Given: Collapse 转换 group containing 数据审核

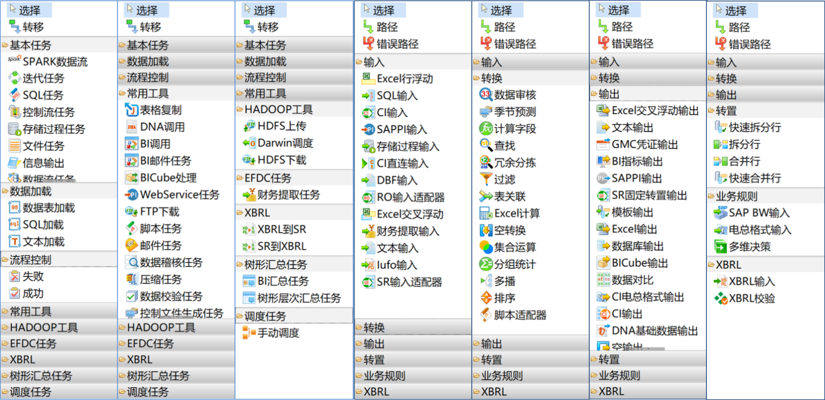Looking at the screenshot, I should click(x=531, y=78).
